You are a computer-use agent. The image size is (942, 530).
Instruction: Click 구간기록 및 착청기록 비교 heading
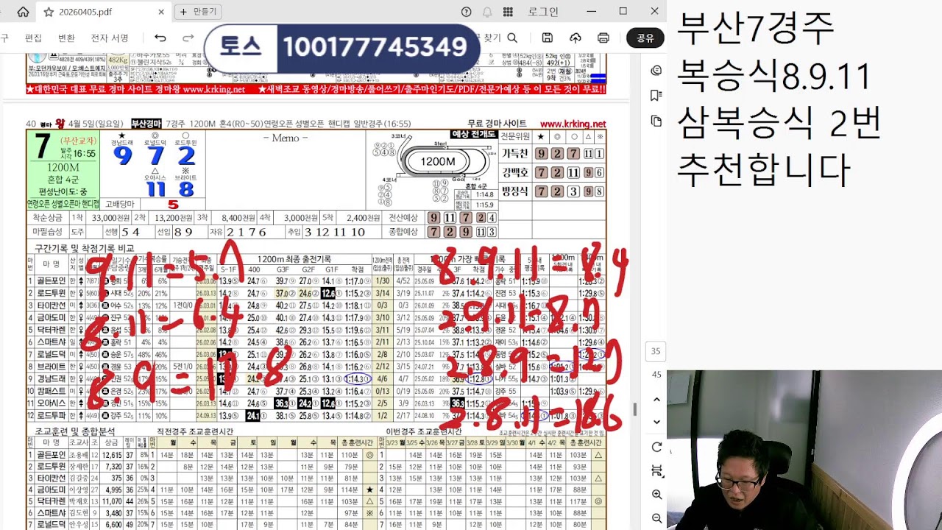coord(84,248)
